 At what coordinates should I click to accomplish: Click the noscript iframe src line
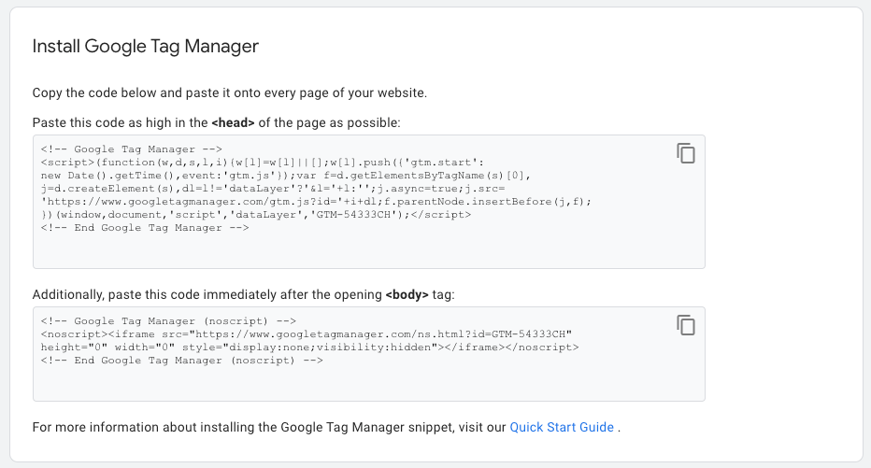click(x=307, y=334)
